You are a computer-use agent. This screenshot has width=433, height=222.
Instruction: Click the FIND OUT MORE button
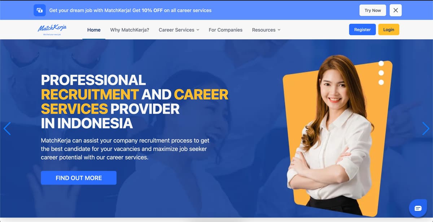pyautogui.click(x=79, y=178)
